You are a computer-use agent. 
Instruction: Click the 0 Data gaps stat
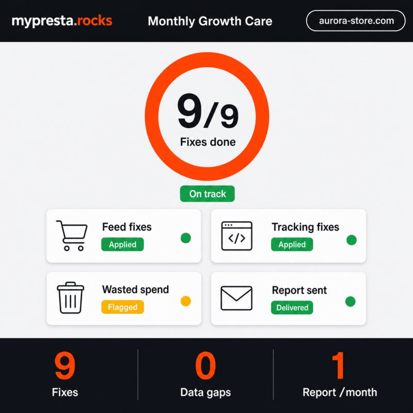[205, 374]
